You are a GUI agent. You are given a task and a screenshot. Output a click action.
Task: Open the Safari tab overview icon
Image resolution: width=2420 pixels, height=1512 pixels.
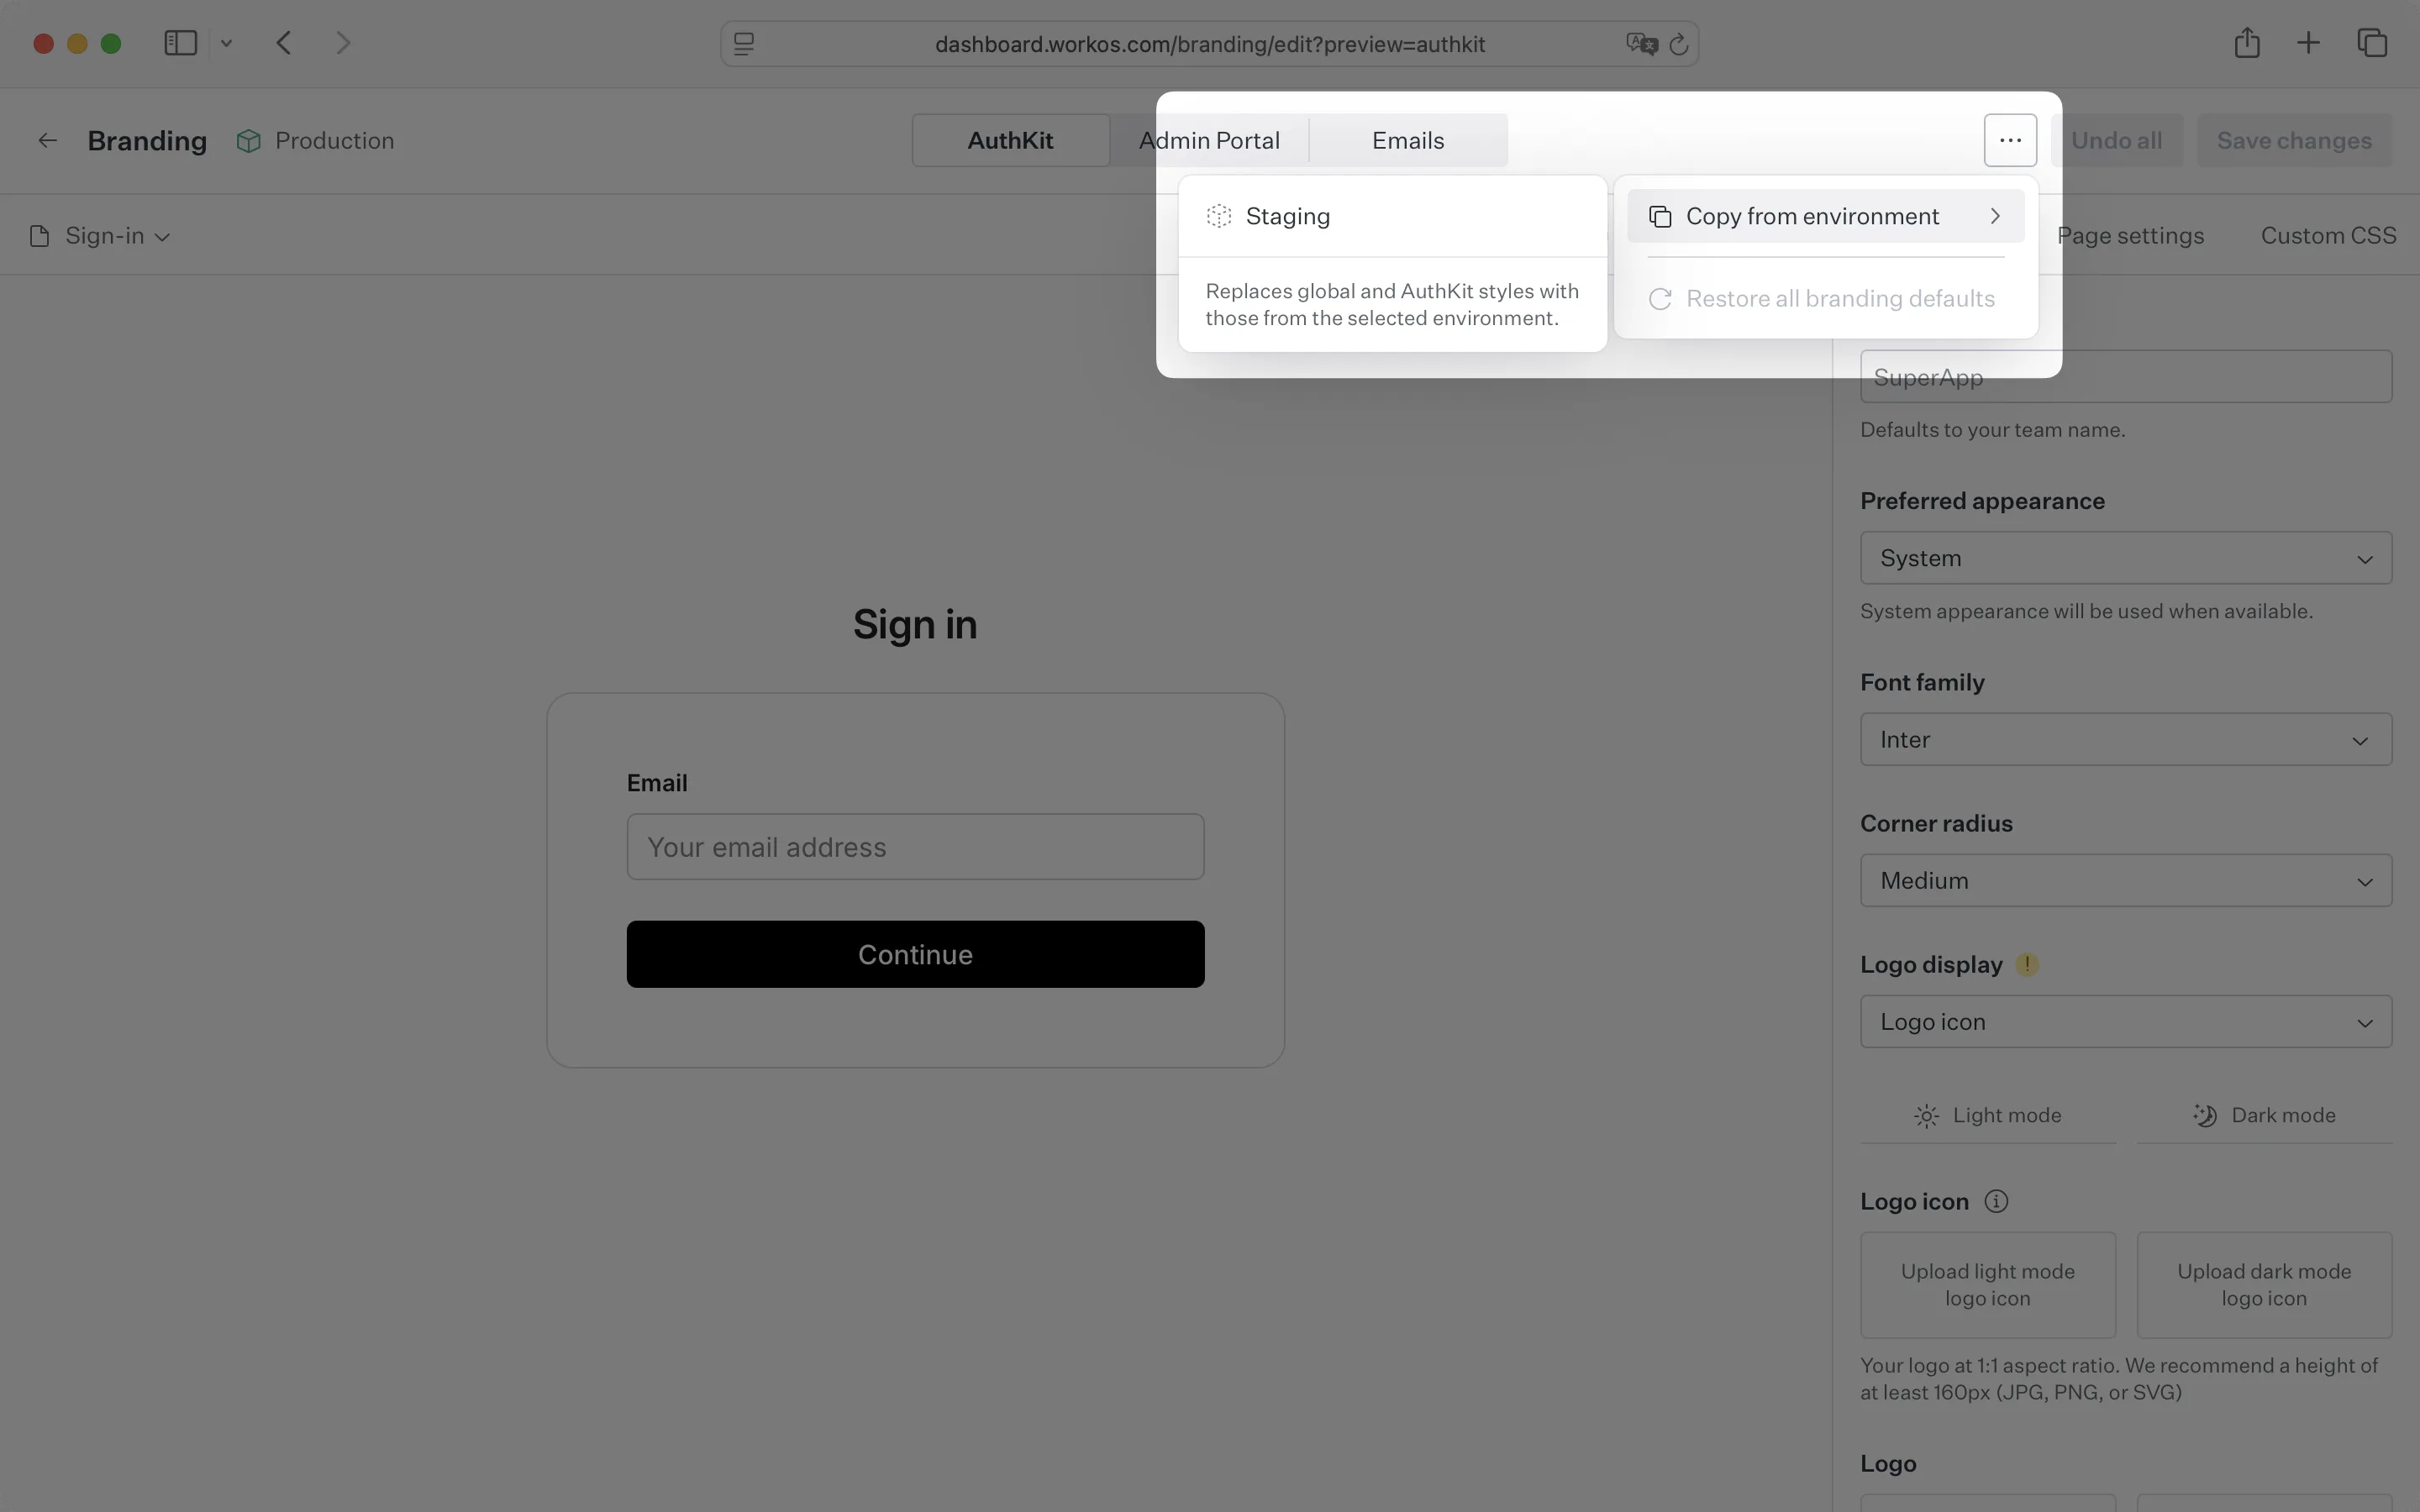2372,43
